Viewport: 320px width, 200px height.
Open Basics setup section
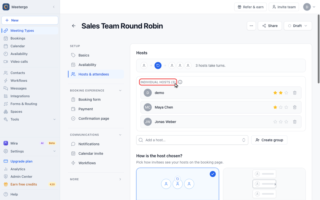coord(96,55)
